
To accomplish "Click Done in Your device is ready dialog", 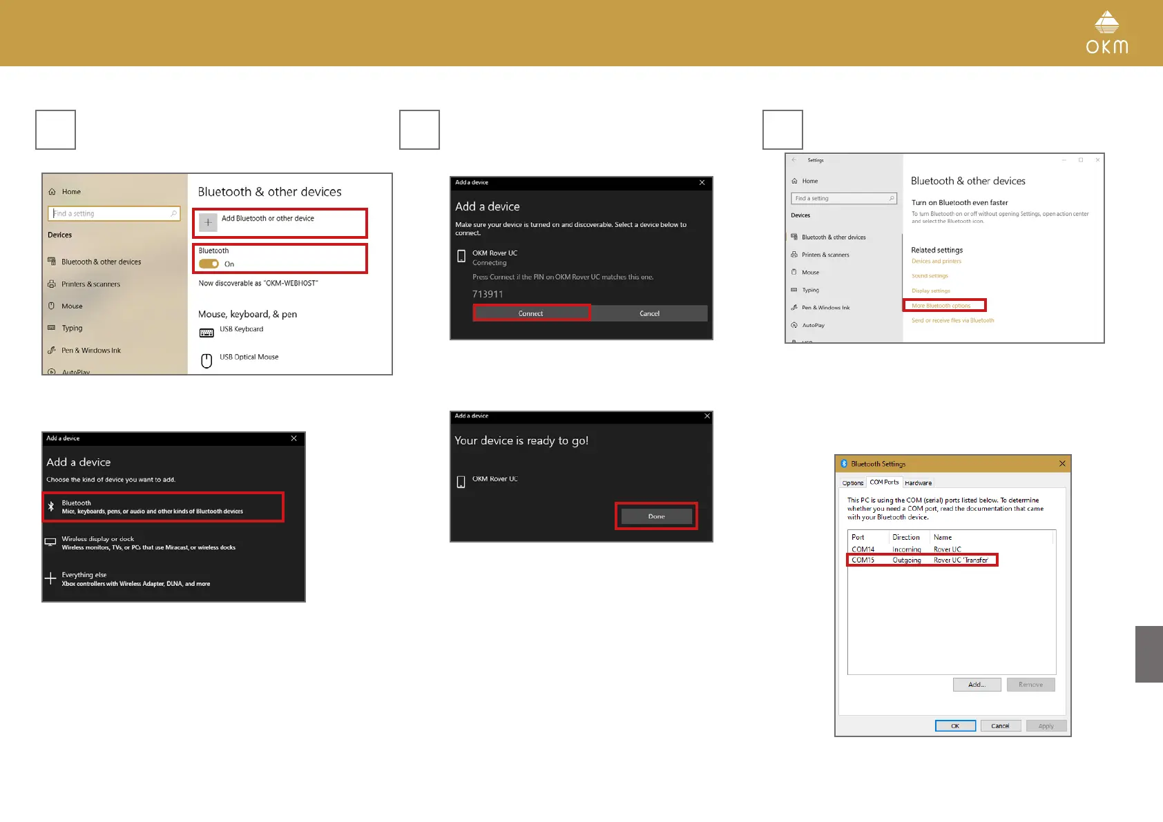I will coord(656,516).
